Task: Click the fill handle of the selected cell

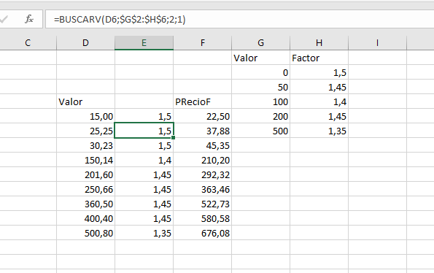Action: point(174,138)
